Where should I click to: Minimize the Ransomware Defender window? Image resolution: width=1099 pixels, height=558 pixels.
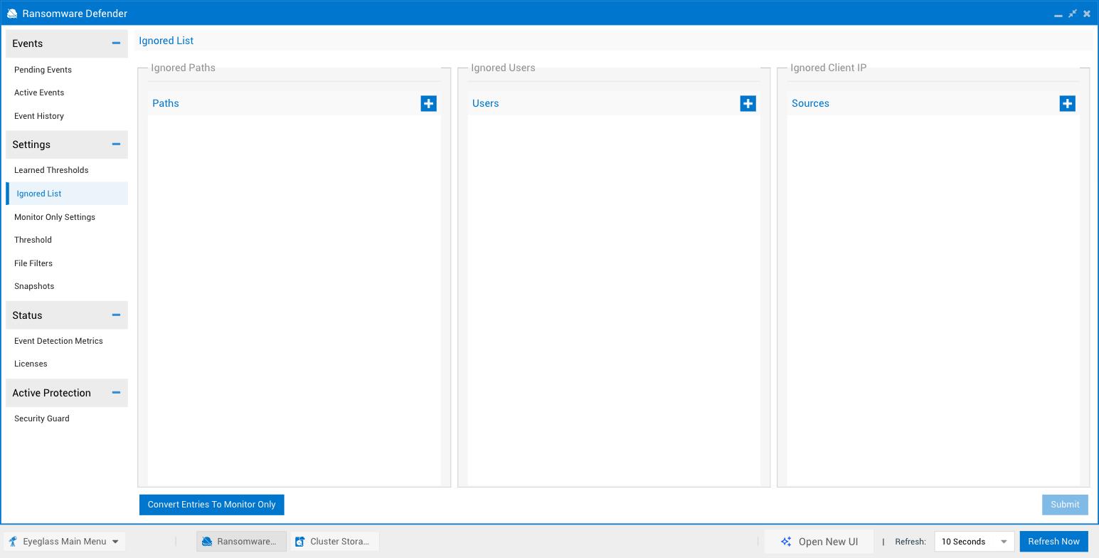tap(1058, 14)
